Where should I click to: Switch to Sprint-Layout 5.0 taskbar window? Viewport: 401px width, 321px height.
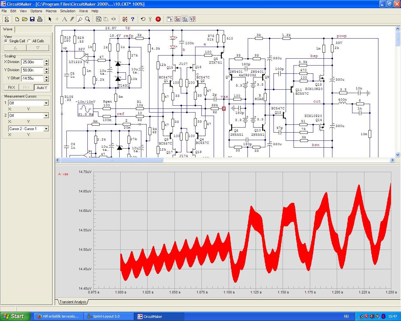(x=109, y=316)
